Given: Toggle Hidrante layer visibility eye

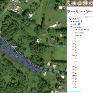Looking at the screenshot, I should point(71,22).
